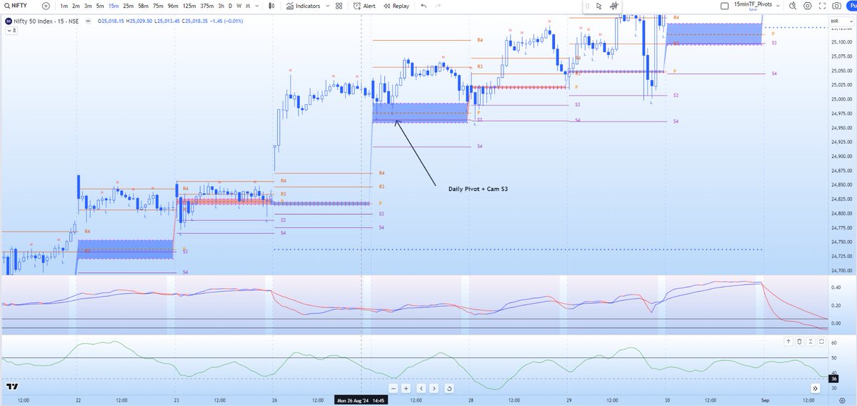The width and height of the screenshot is (857, 406).
Task: Click the RSI value label 36
Action: (834, 378)
